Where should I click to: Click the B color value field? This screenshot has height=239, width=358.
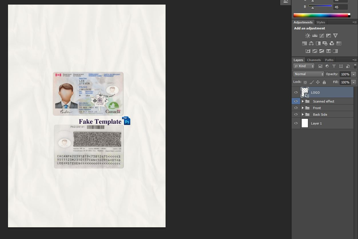point(340,7)
